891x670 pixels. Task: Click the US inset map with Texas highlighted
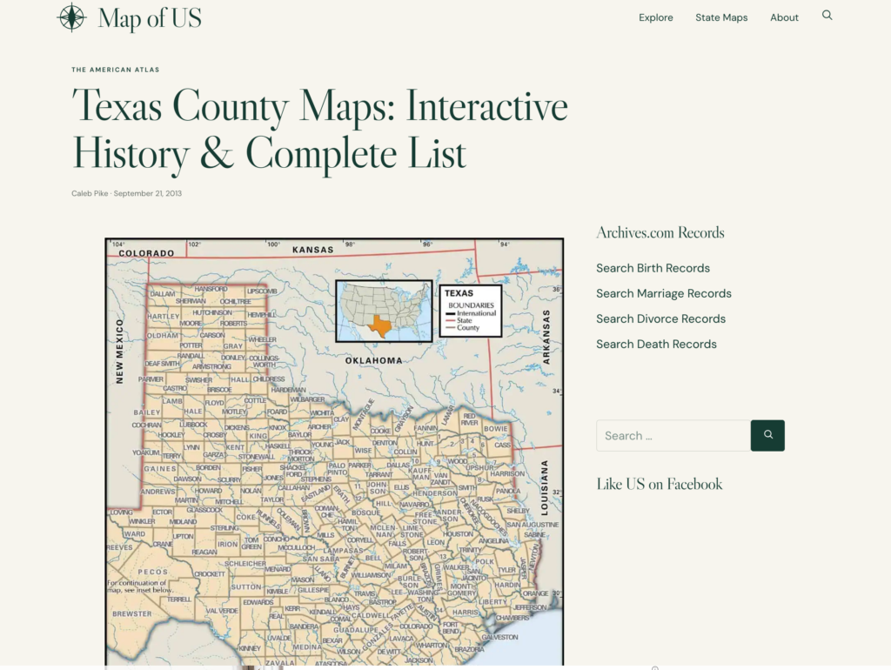coord(384,311)
